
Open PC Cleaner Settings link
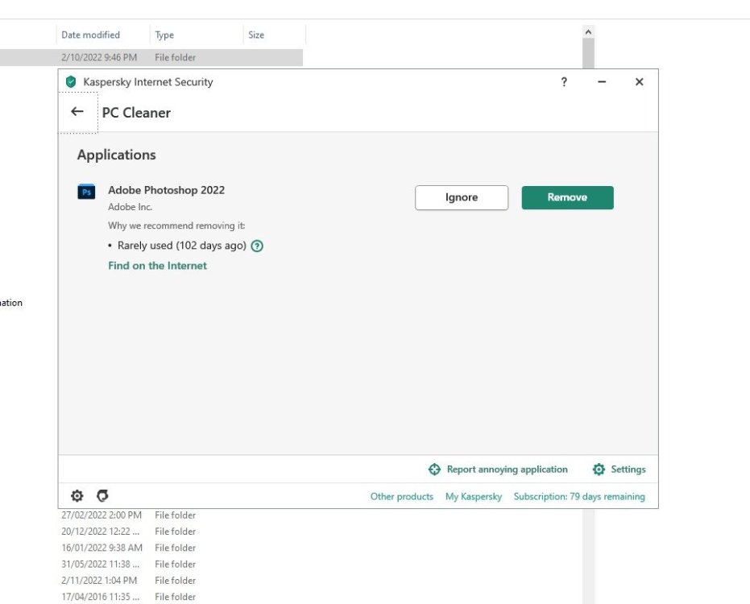628,470
